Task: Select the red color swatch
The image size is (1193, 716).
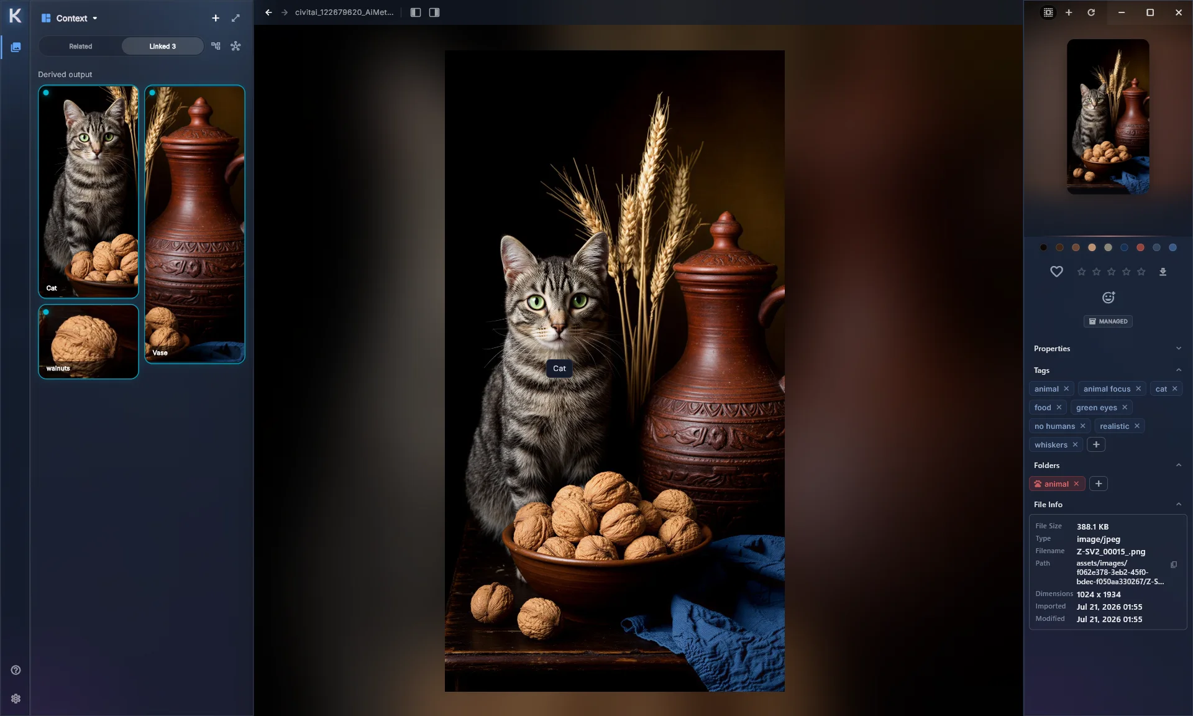Action: tap(1140, 247)
